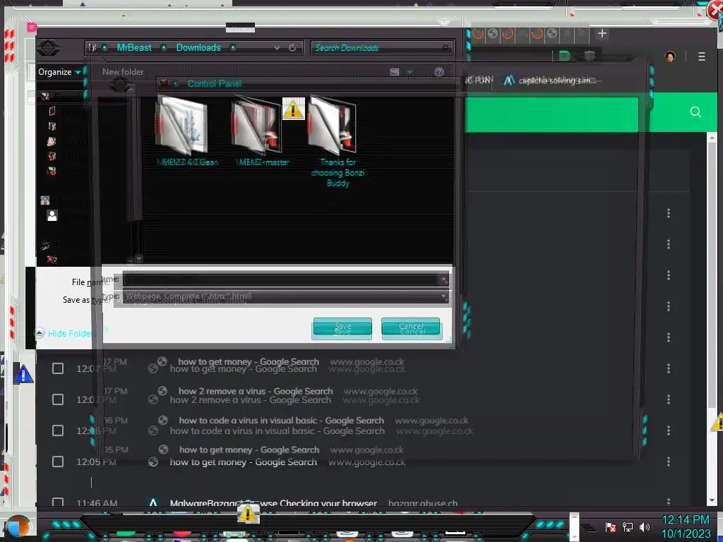
Task: Open the MEMZ-master folder
Action: 258,131
